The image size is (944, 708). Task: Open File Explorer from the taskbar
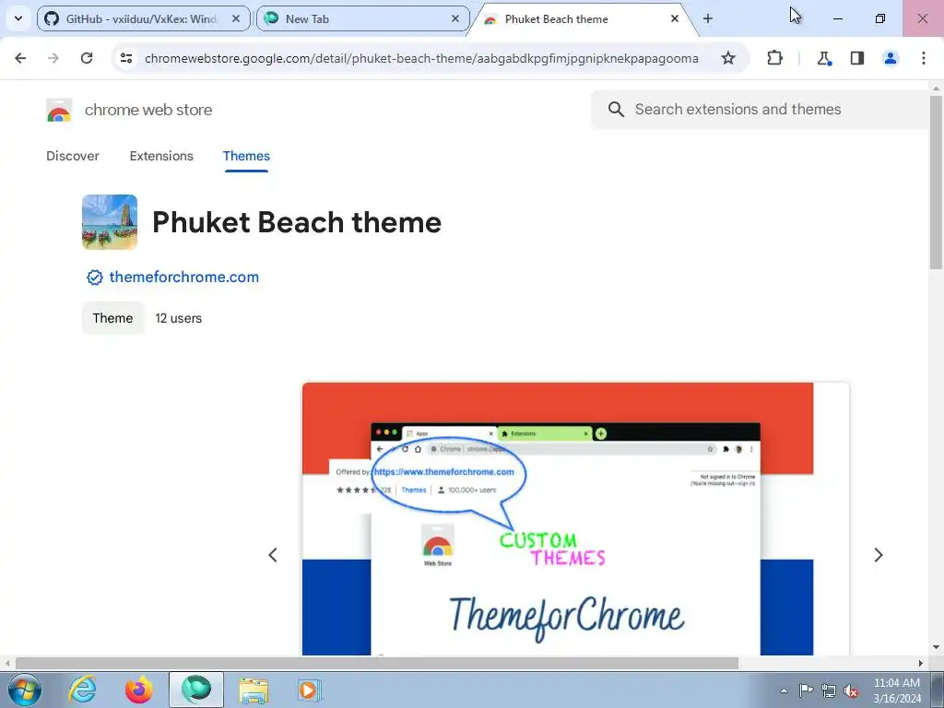pos(254,690)
